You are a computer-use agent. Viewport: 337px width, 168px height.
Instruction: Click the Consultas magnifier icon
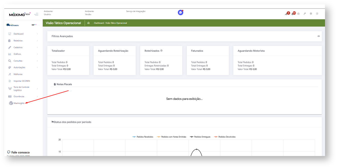tap(10, 61)
